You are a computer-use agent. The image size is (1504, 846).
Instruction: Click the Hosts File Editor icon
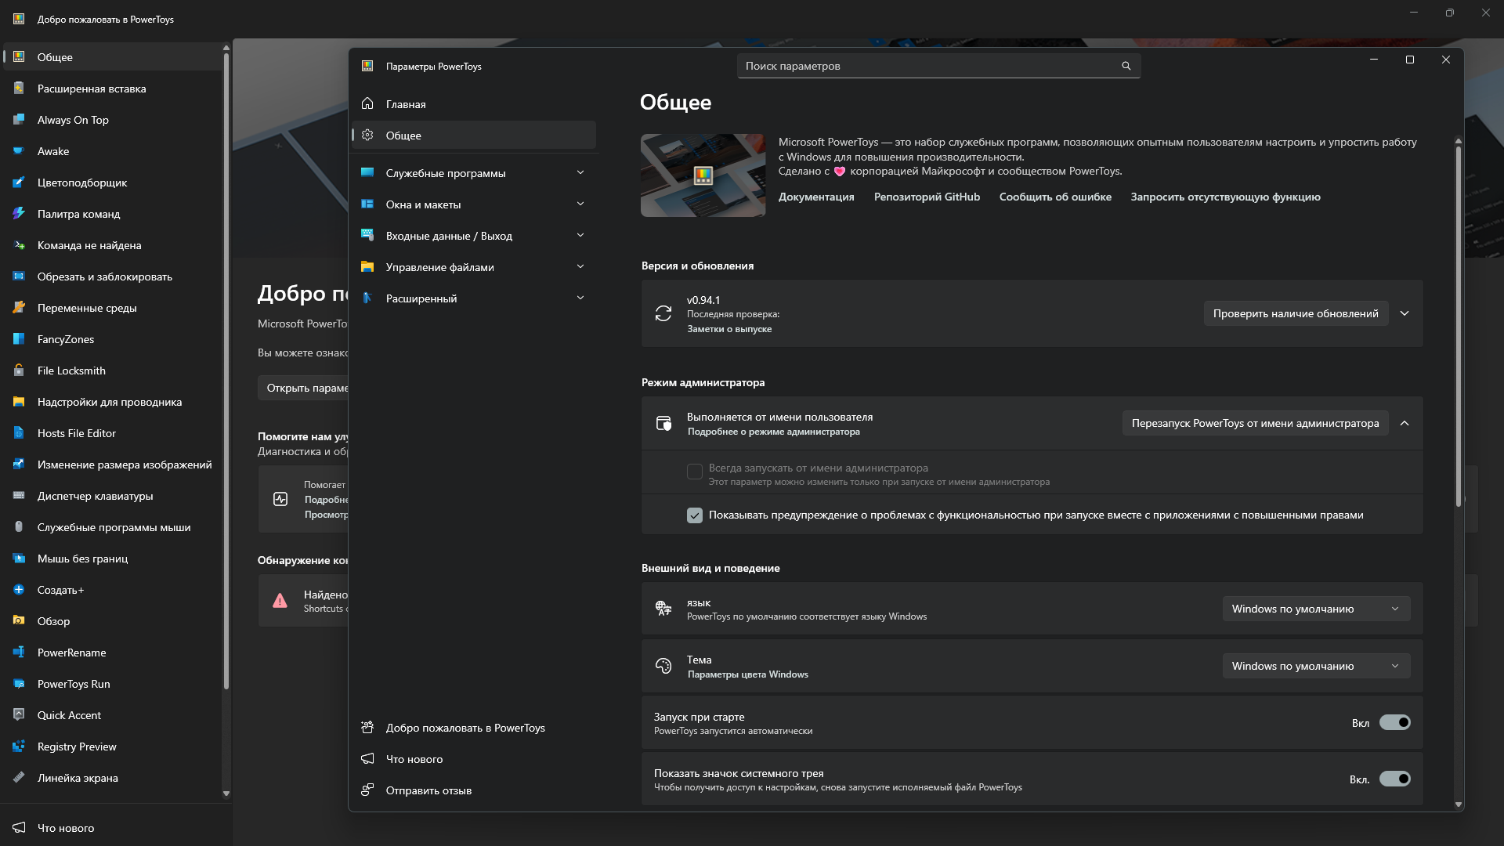tap(19, 433)
